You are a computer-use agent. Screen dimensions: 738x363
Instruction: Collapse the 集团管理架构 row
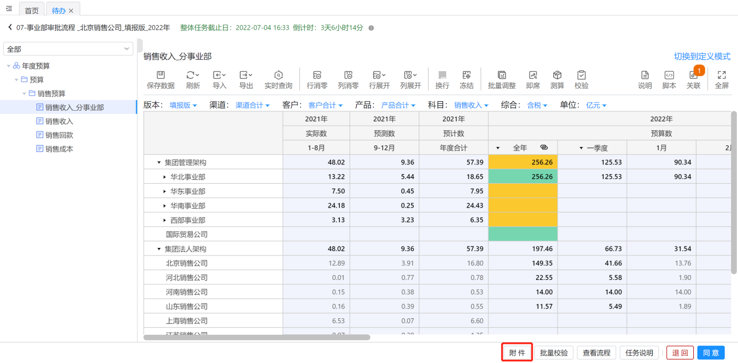[159, 162]
